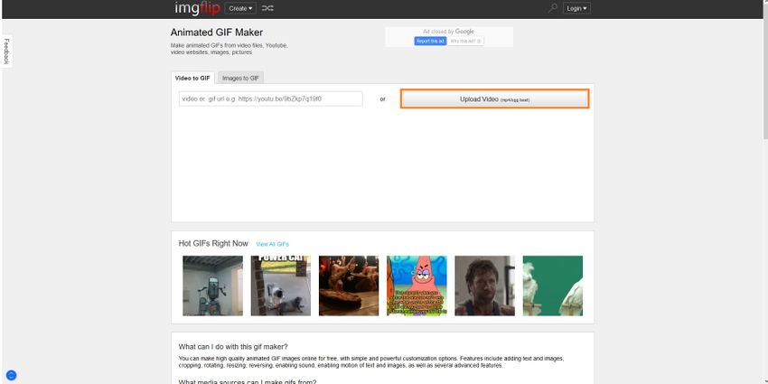Image resolution: width=768 pixels, height=384 pixels.
Task: Select 'What can I do with this gif maker?' text
Action: tap(233, 347)
